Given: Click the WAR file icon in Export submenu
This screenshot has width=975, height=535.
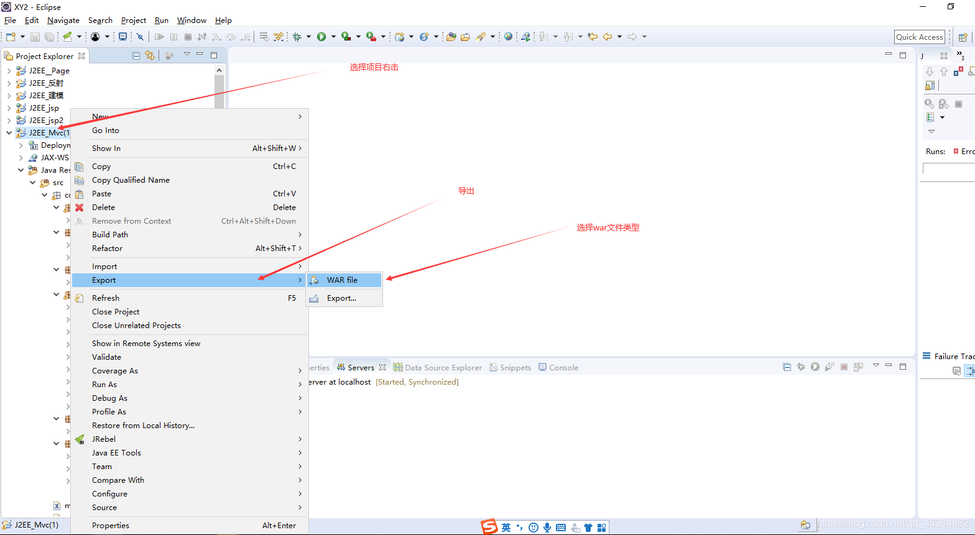Looking at the screenshot, I should [314, 280].
